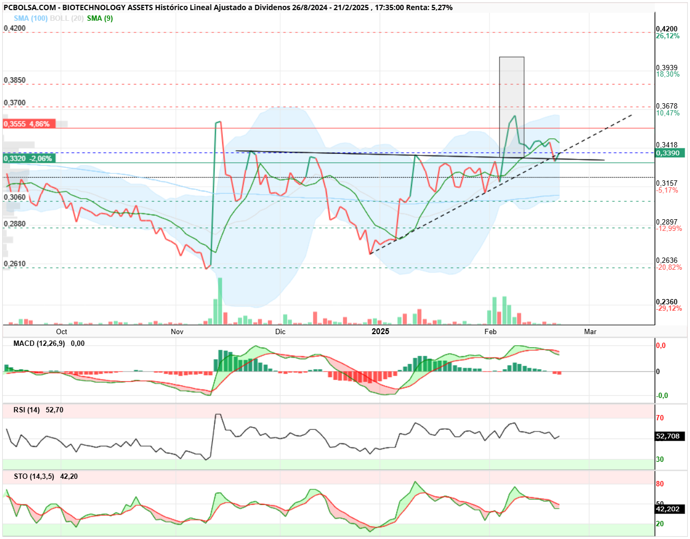Click the RSI 30 oversold level label
The width and height of the screenshot is (690, 539).
pyautogui.click(x=660, y=459)
